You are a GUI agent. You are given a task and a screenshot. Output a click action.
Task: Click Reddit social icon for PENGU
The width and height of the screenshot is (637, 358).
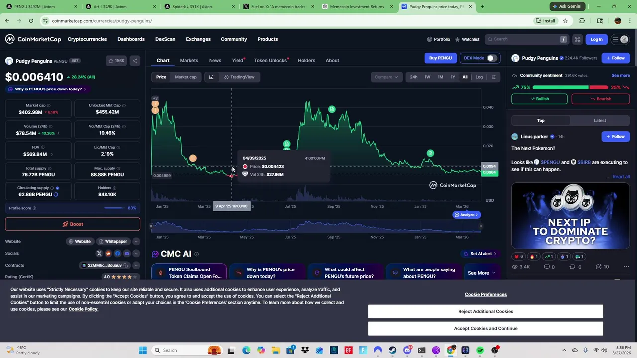[x=108, y=253]
